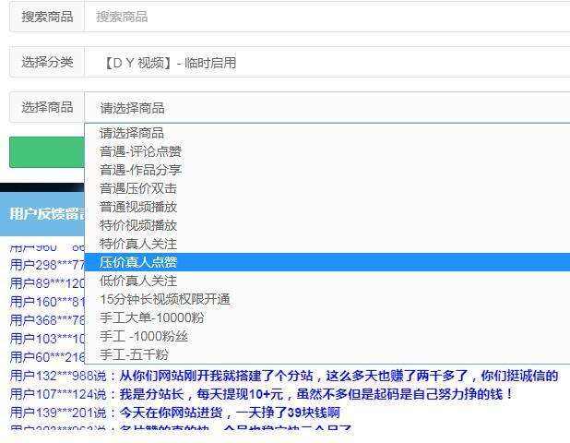Screen dimensions: 570x443
Task: Pick 音遇压价双击 in dropdown list
Action: [x=138, y=188]
